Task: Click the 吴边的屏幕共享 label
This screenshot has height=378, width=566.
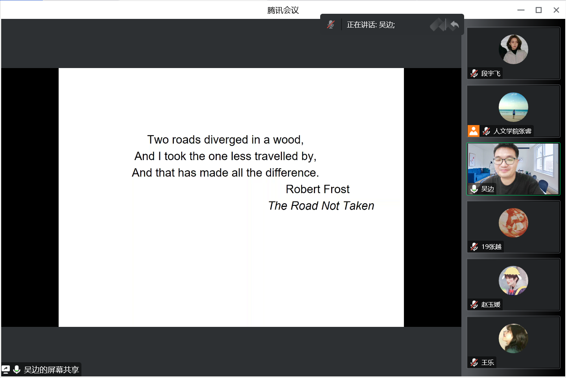Action: click(51, 370)
